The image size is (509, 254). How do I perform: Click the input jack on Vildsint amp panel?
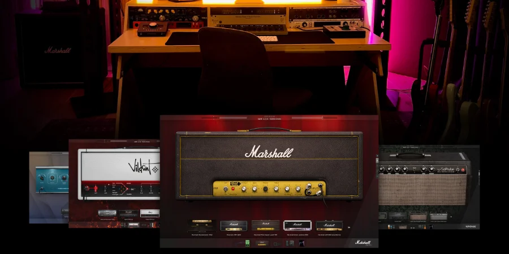click(x=87, y=188)
